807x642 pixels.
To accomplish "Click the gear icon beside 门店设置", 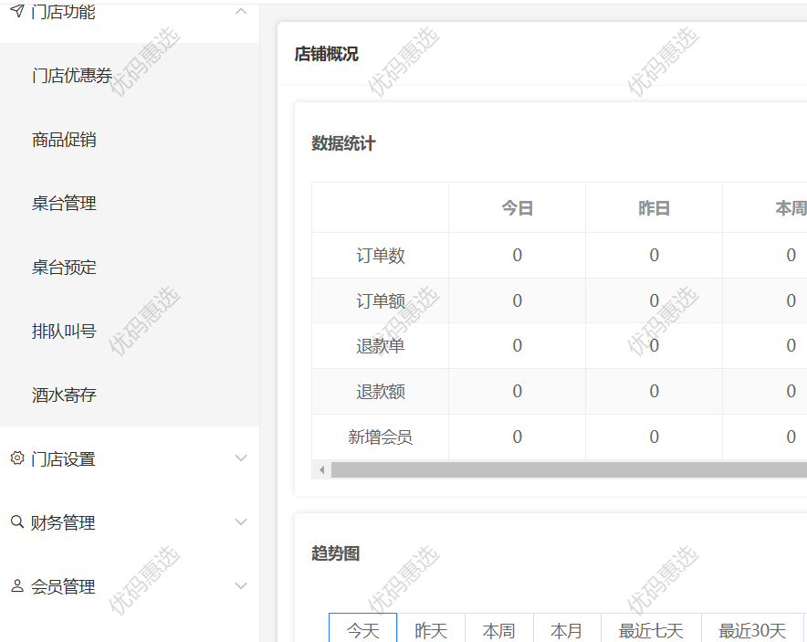I will 16,458.
